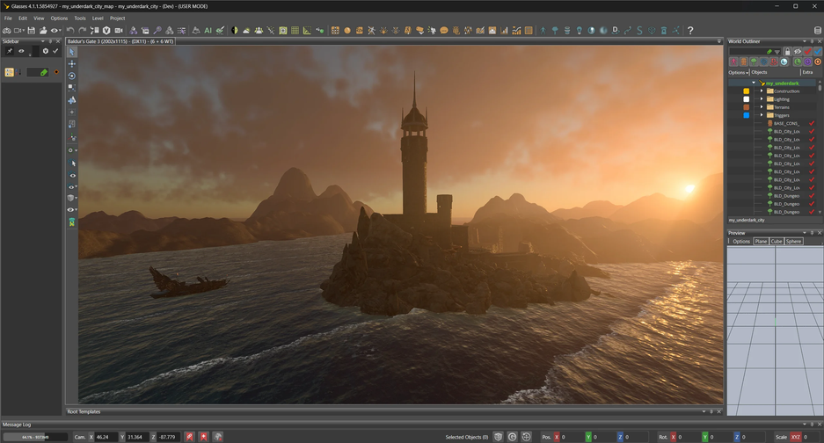824x443 pixels.
Task: Click the filter funnel icon in World Outliner
Action: (778, 52)
